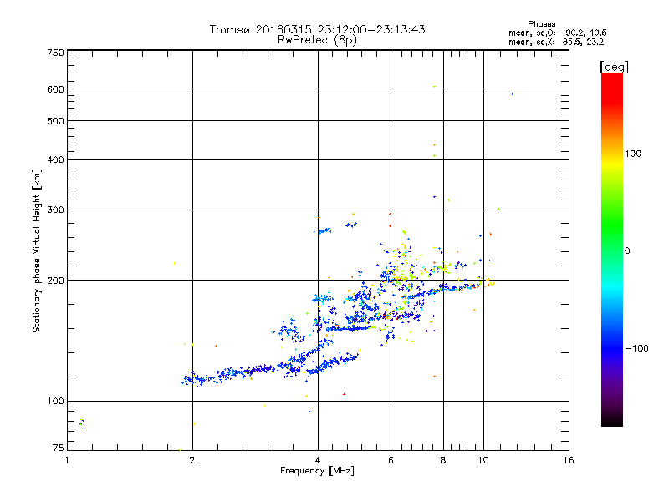Click the '[deg]' colorbar unit label
669x501 pixels.
click(614, 67)
